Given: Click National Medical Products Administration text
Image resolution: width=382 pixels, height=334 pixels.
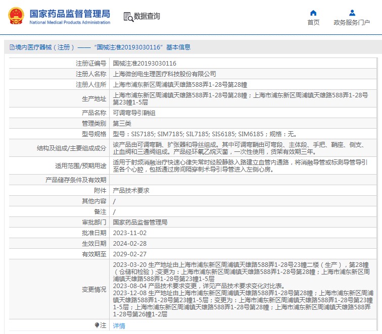Looking at the screenshot, I should tap(70, 22).
